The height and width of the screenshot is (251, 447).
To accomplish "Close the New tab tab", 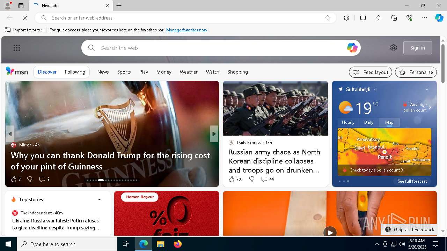I will pyautogui.click(x=107, y=6).
